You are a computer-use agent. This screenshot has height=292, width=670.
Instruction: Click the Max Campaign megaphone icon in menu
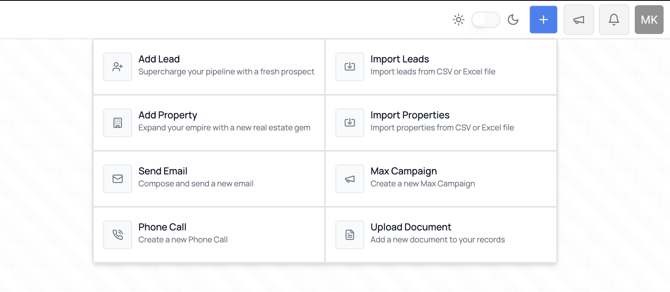click(350, 179)
